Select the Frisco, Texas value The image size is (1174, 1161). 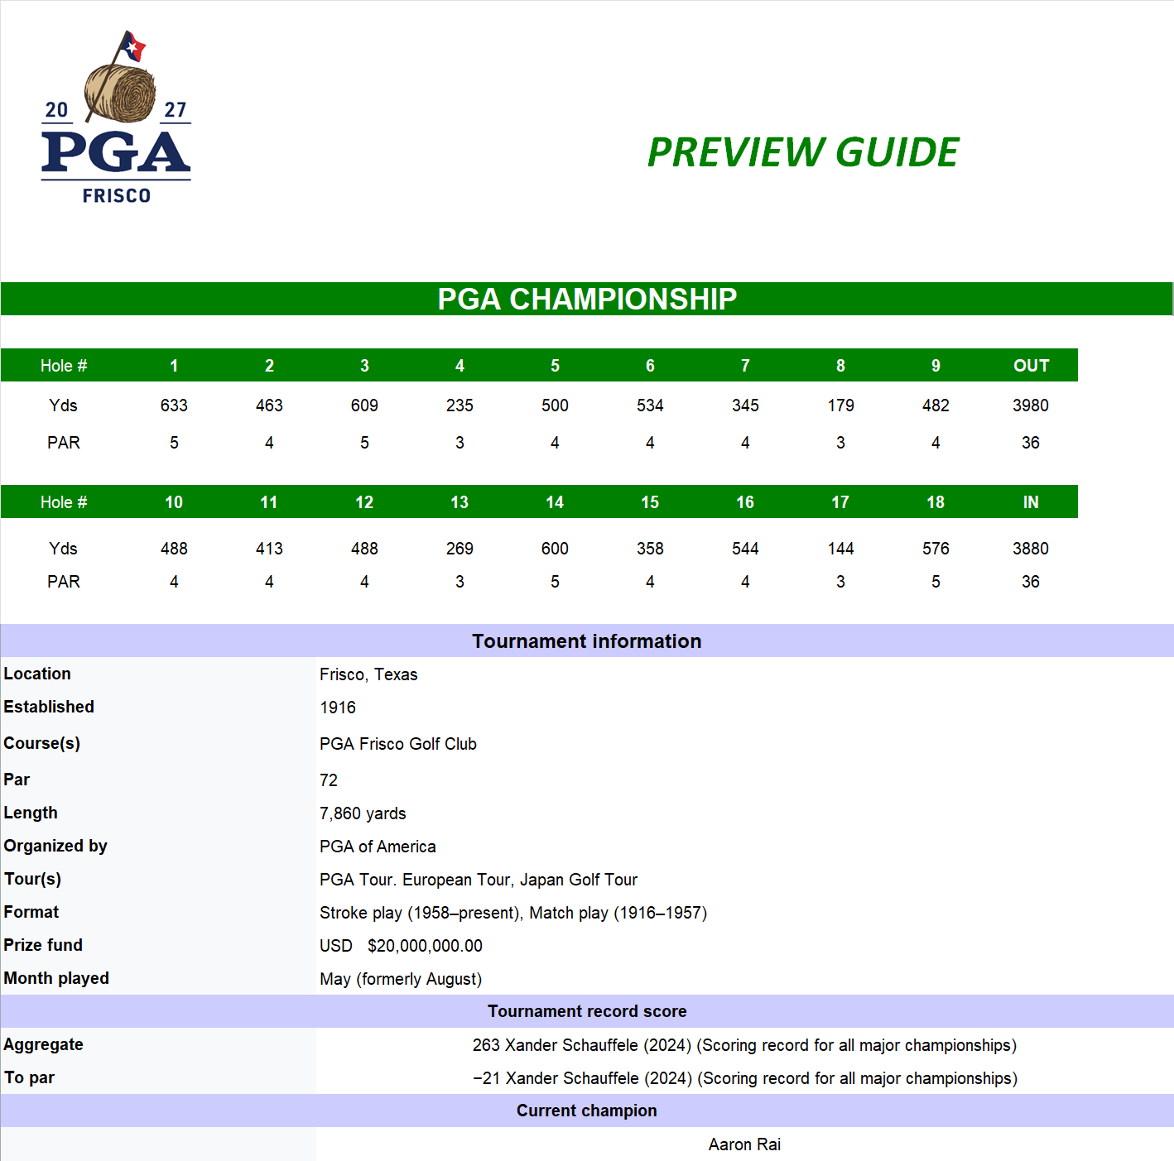click(x=368, y=674)
